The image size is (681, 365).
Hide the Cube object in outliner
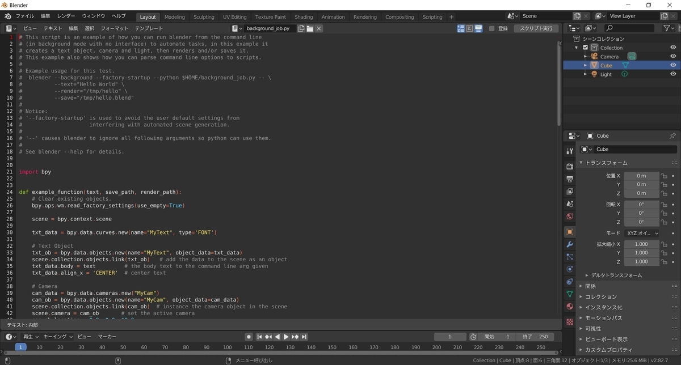coord(673,65)
